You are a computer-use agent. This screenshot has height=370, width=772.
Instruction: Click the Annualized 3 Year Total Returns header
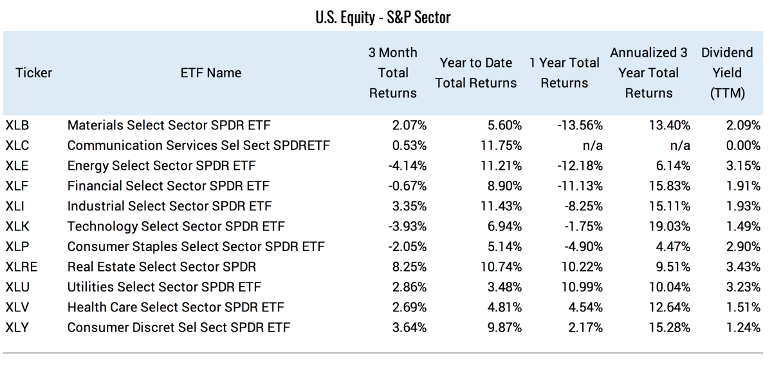click(648, 73)
